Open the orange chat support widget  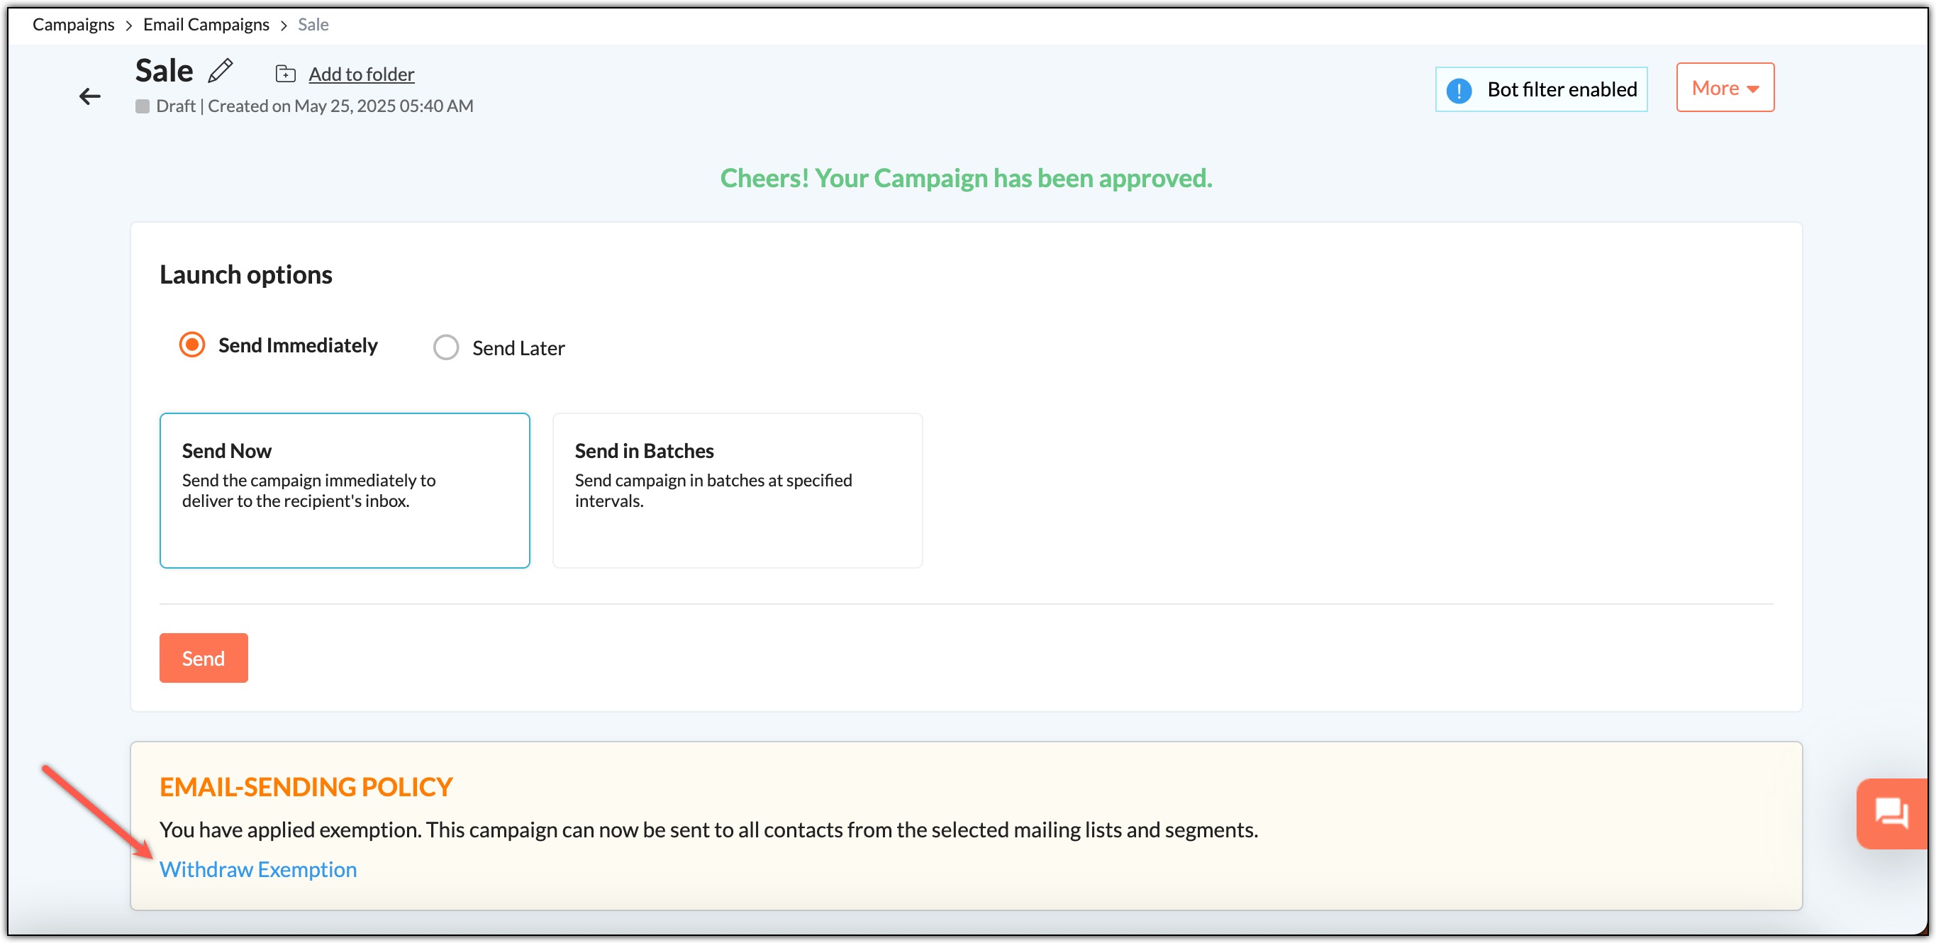coord(1891,813)
